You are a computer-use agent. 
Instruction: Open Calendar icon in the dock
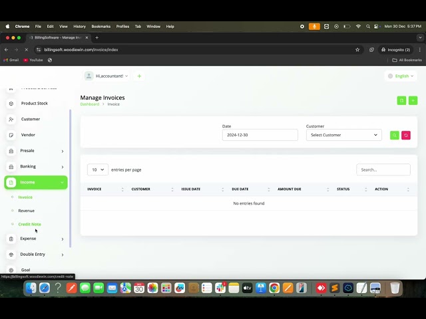click(x=139, y=288)
